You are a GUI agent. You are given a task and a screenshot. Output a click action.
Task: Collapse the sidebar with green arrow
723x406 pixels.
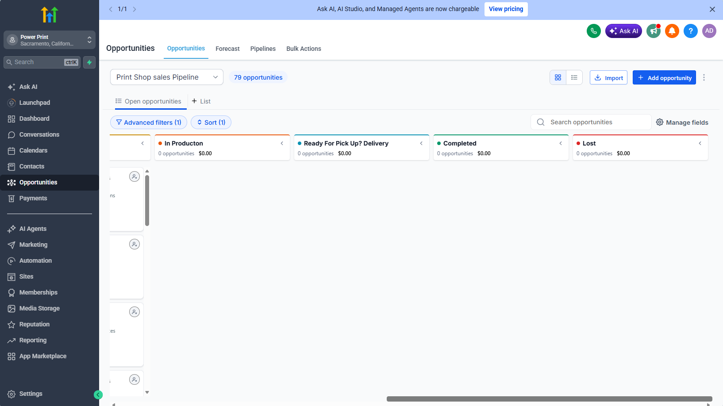(x=98, y=395)
